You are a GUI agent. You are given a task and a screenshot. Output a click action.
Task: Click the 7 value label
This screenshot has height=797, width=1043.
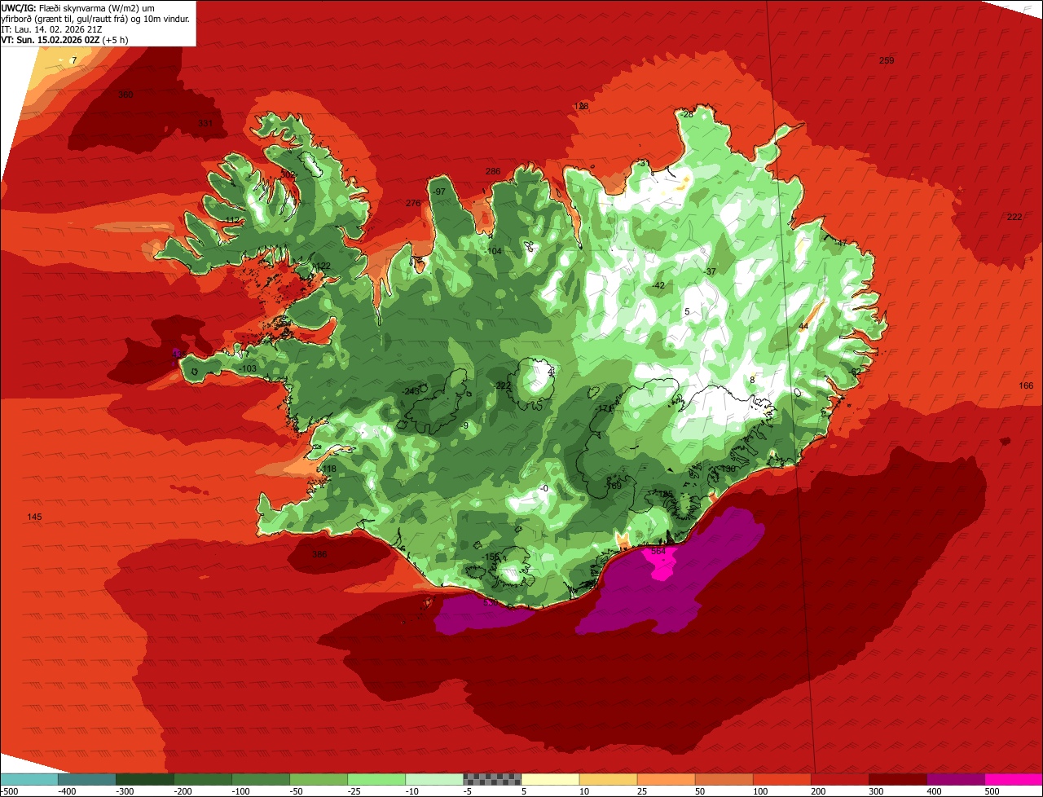(74, 61)
